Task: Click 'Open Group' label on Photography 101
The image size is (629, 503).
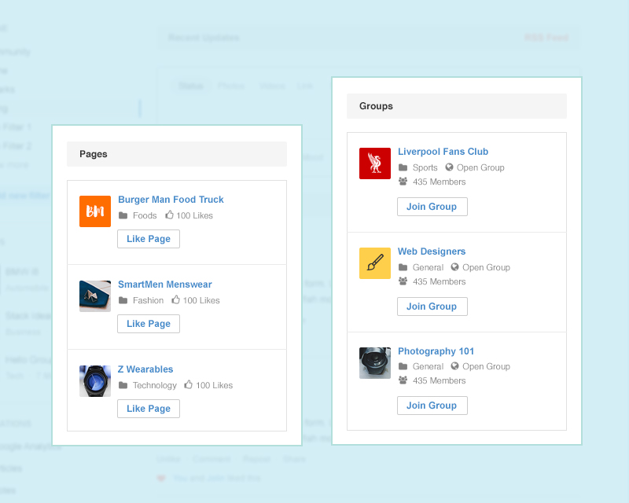Action: pos(486,366)
